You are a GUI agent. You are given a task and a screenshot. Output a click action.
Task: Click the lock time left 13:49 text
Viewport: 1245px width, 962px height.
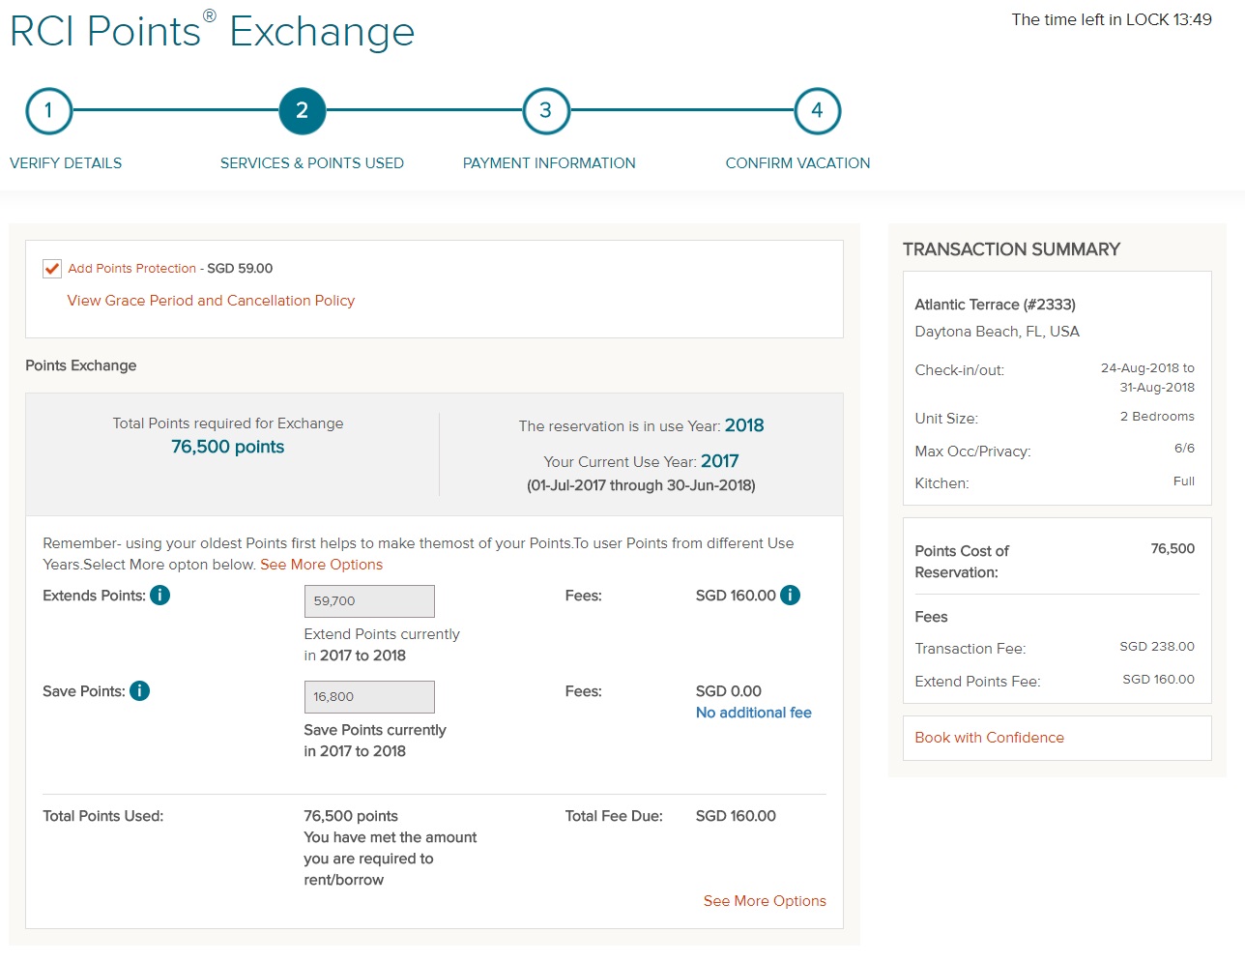pyautogui.click(x=1112, y=19)
